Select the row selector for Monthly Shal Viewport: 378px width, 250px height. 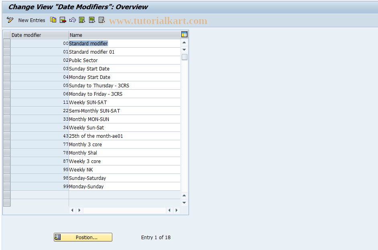point(7,153)
